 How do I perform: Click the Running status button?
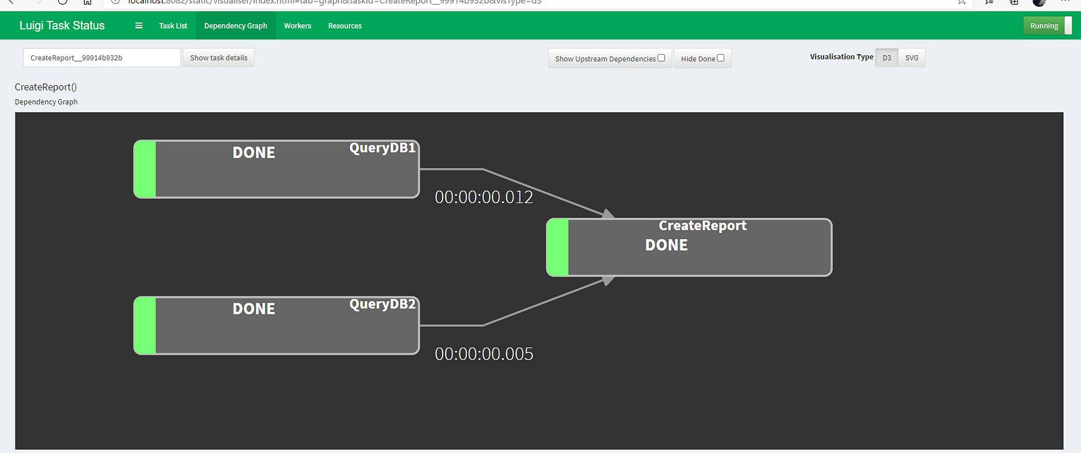1044,26
